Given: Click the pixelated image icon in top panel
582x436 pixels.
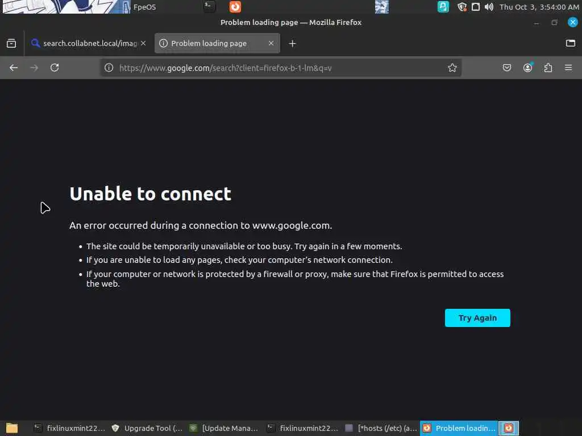Looking at the screenshot, I should (x=381, y=7).
